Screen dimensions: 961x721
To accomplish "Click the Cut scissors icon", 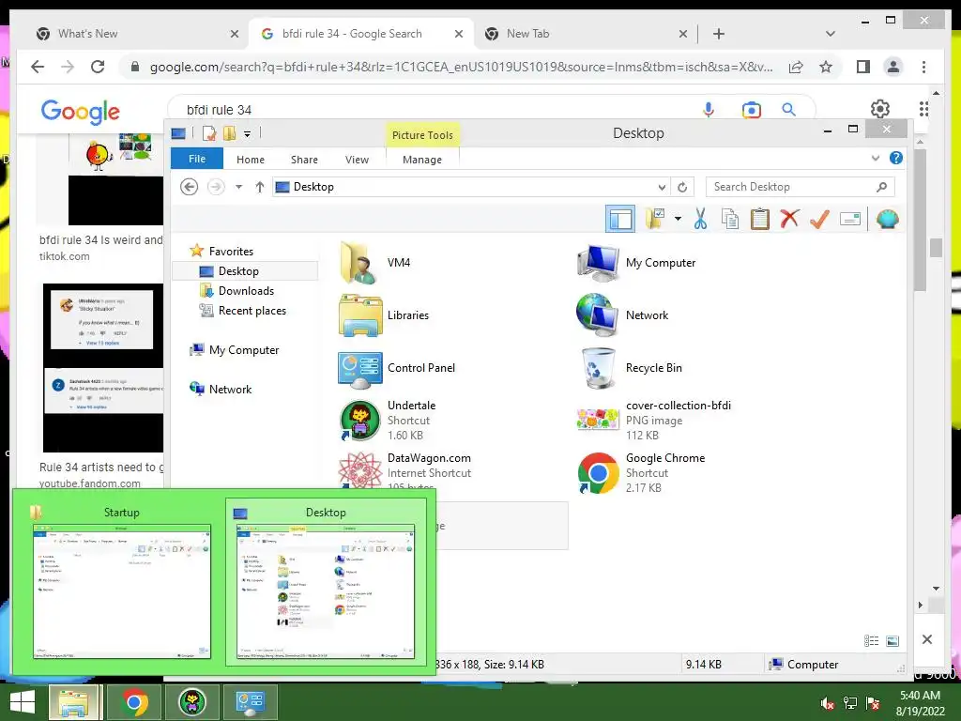I will tap(700, 219).
